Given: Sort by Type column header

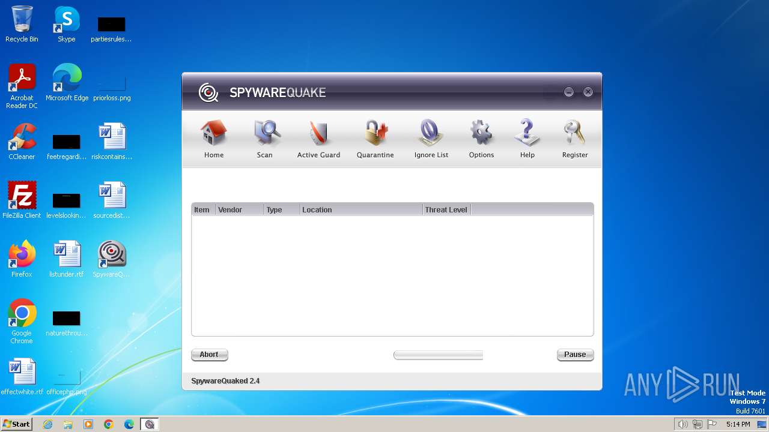Looking at the screenshot, I should click(x=282, y=209).
